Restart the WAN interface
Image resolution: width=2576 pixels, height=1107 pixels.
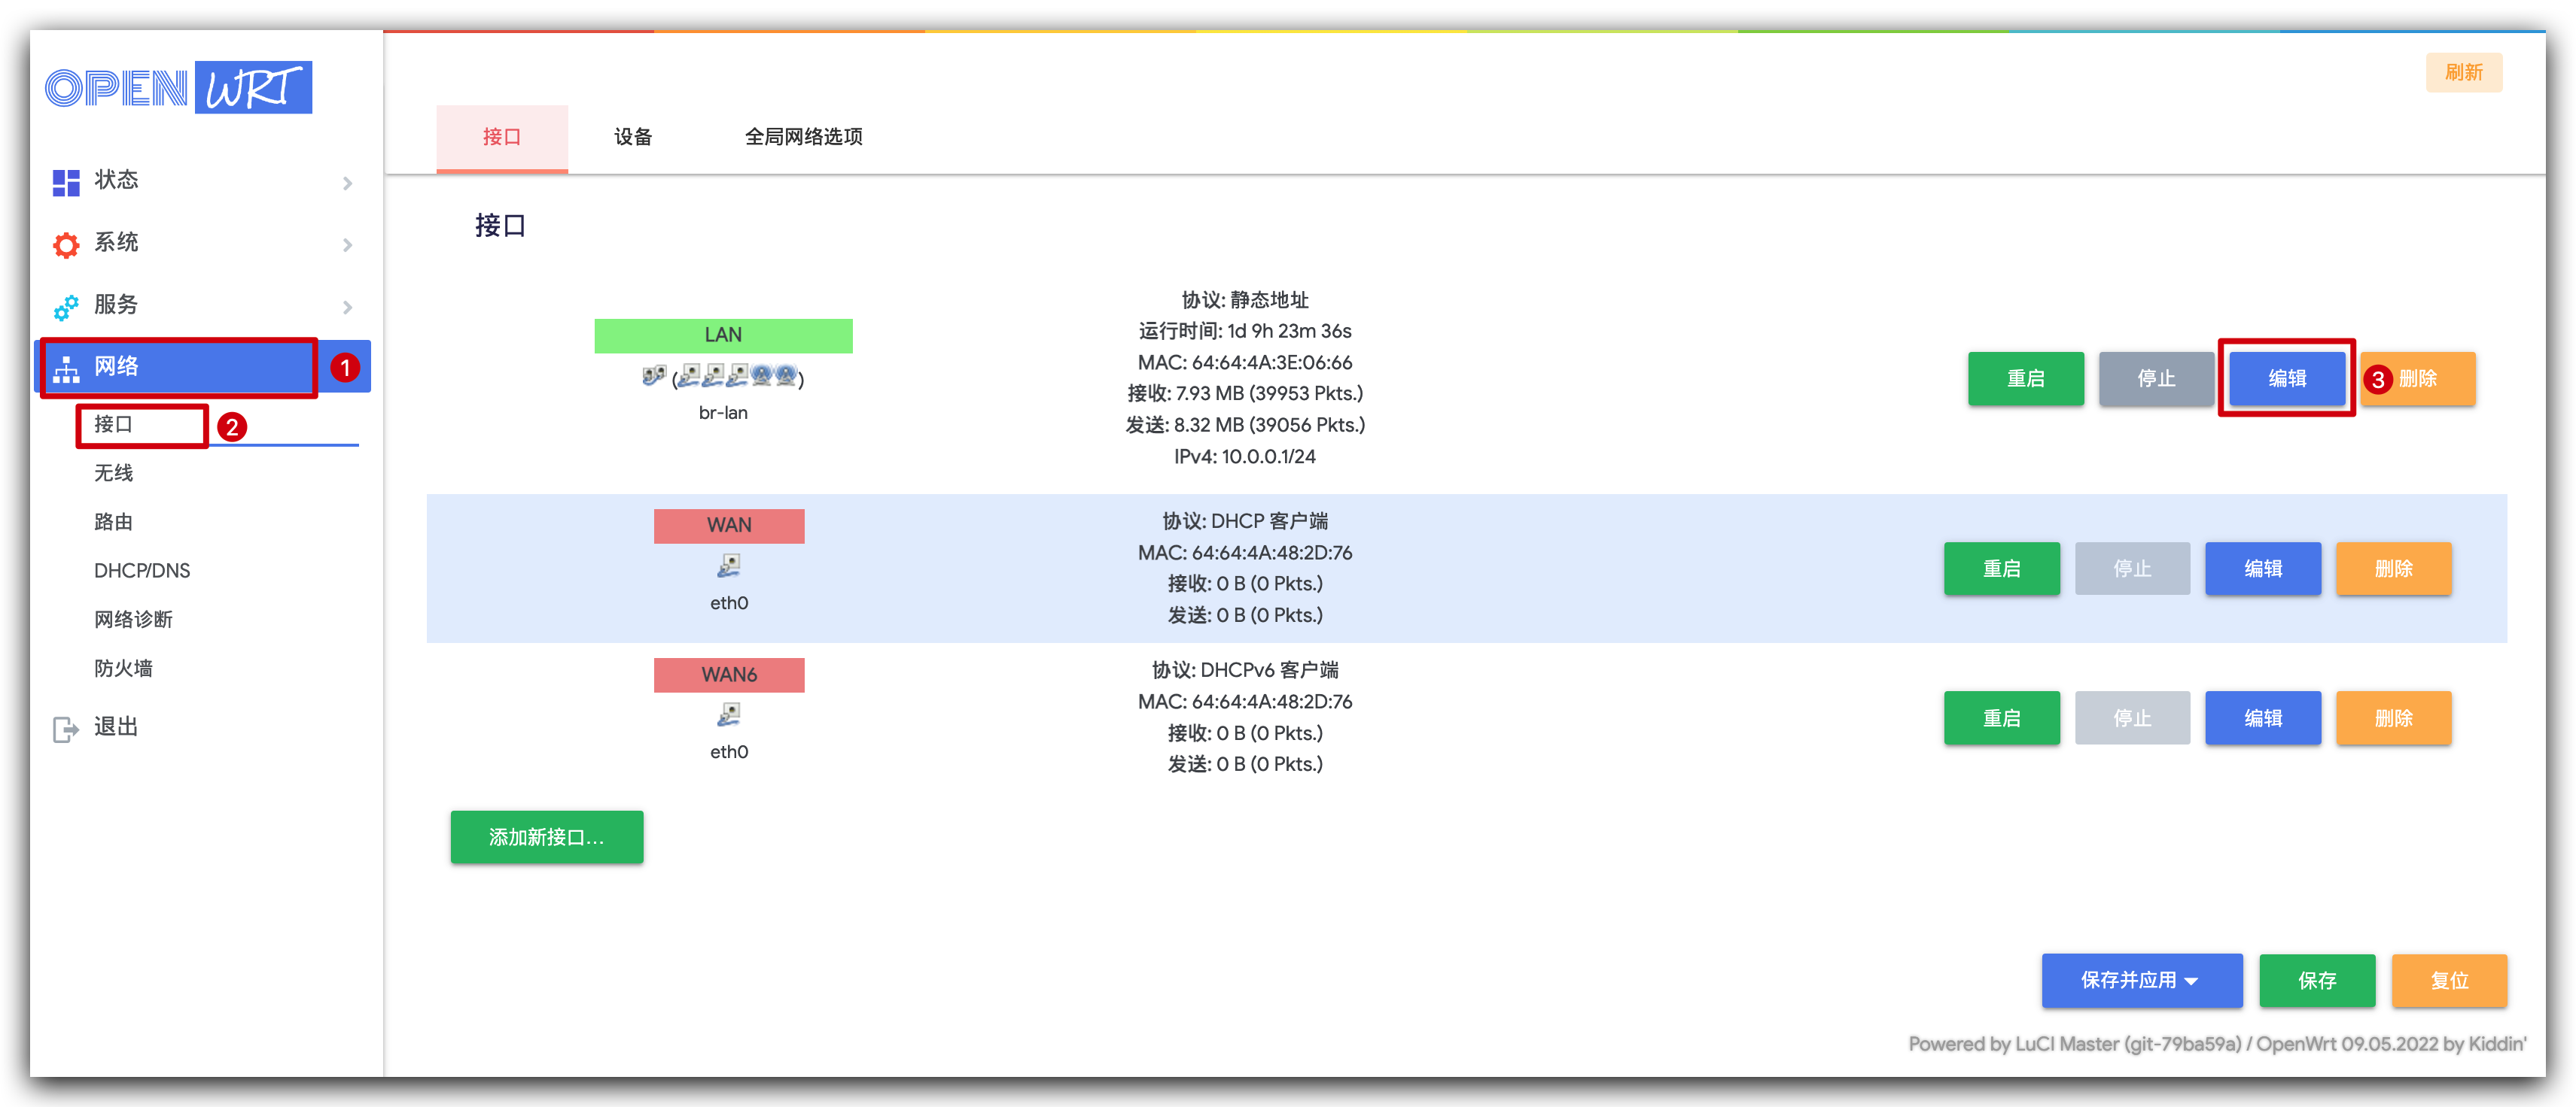pos(2002,569)
